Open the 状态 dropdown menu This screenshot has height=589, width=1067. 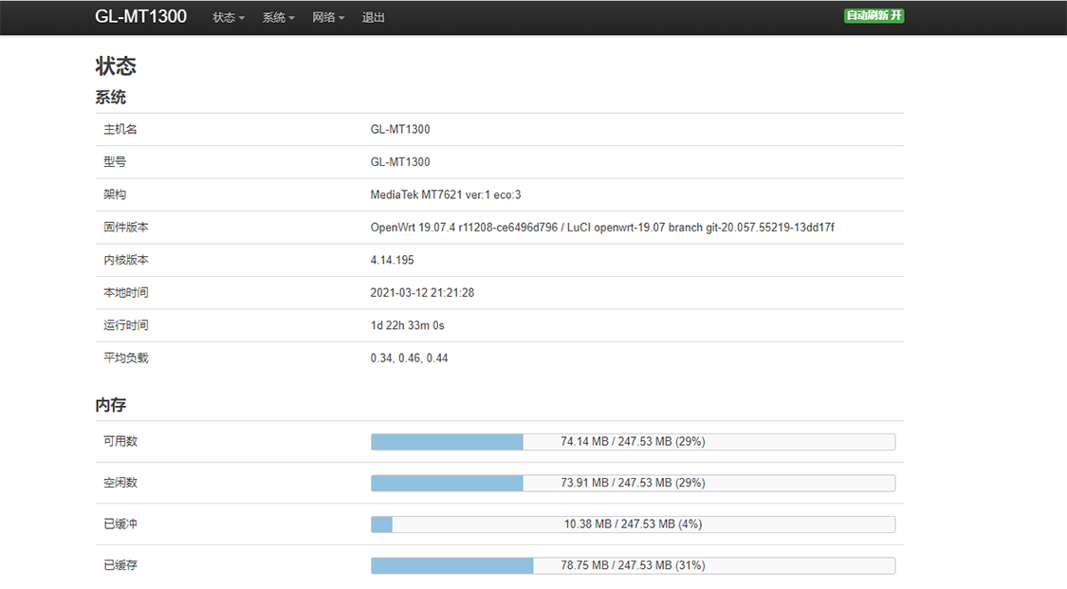[x=228, y=17]
